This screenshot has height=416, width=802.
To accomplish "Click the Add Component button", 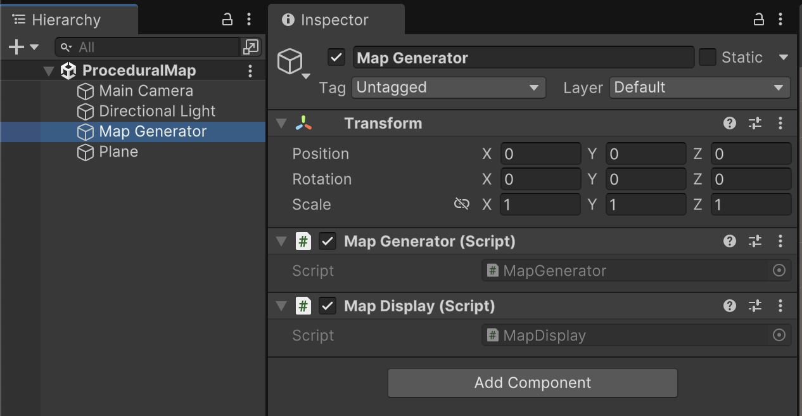I will 532,383.
